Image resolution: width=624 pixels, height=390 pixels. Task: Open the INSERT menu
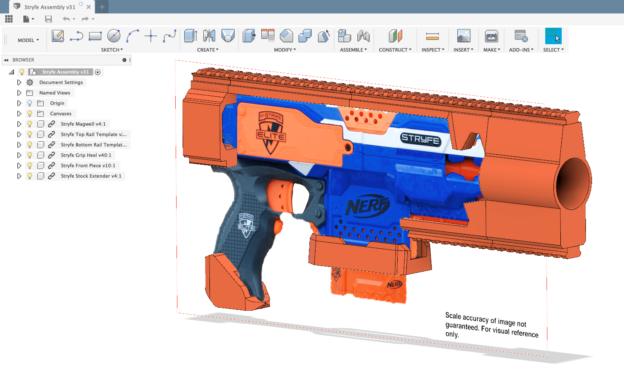coord(463,50)
